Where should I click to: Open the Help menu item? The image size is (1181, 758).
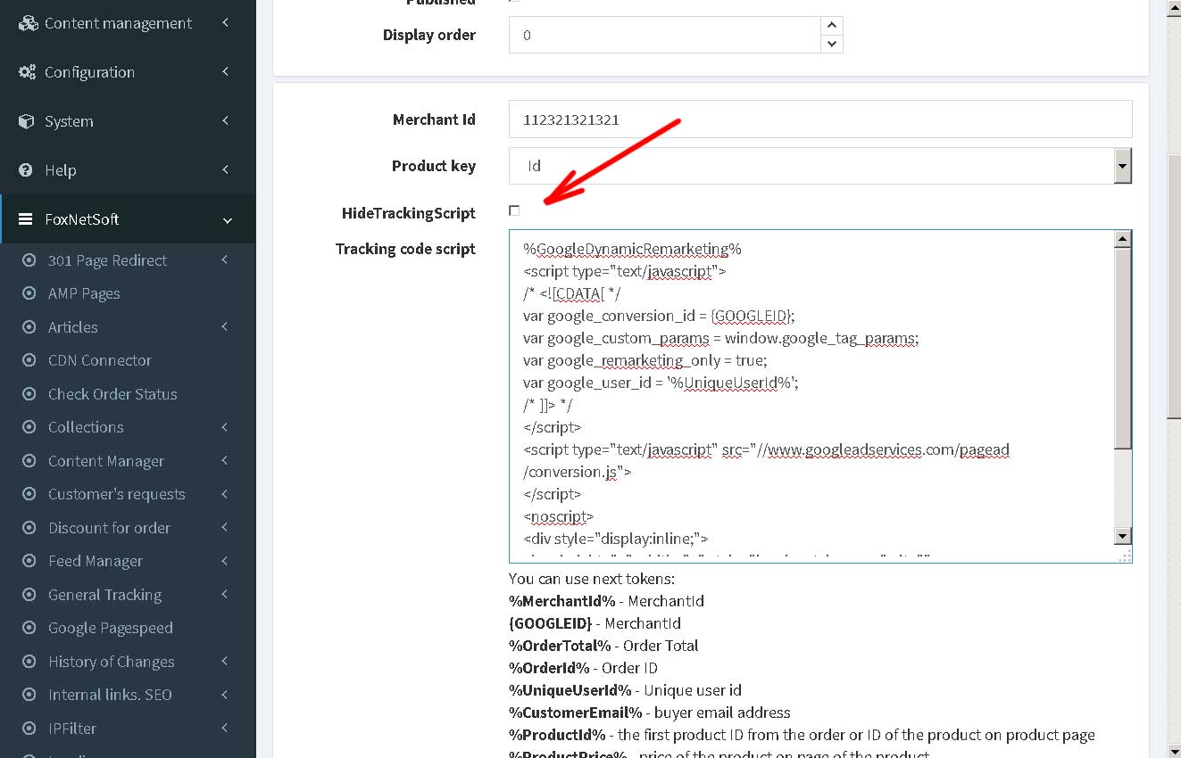[128, 170]
